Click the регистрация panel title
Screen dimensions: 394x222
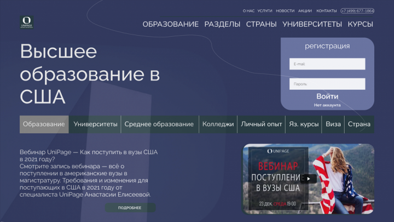click(x=327, y=46)
